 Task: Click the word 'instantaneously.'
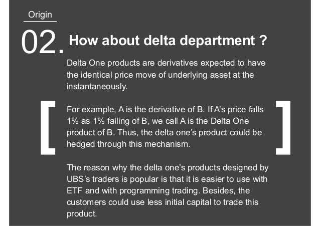[97, 87]
